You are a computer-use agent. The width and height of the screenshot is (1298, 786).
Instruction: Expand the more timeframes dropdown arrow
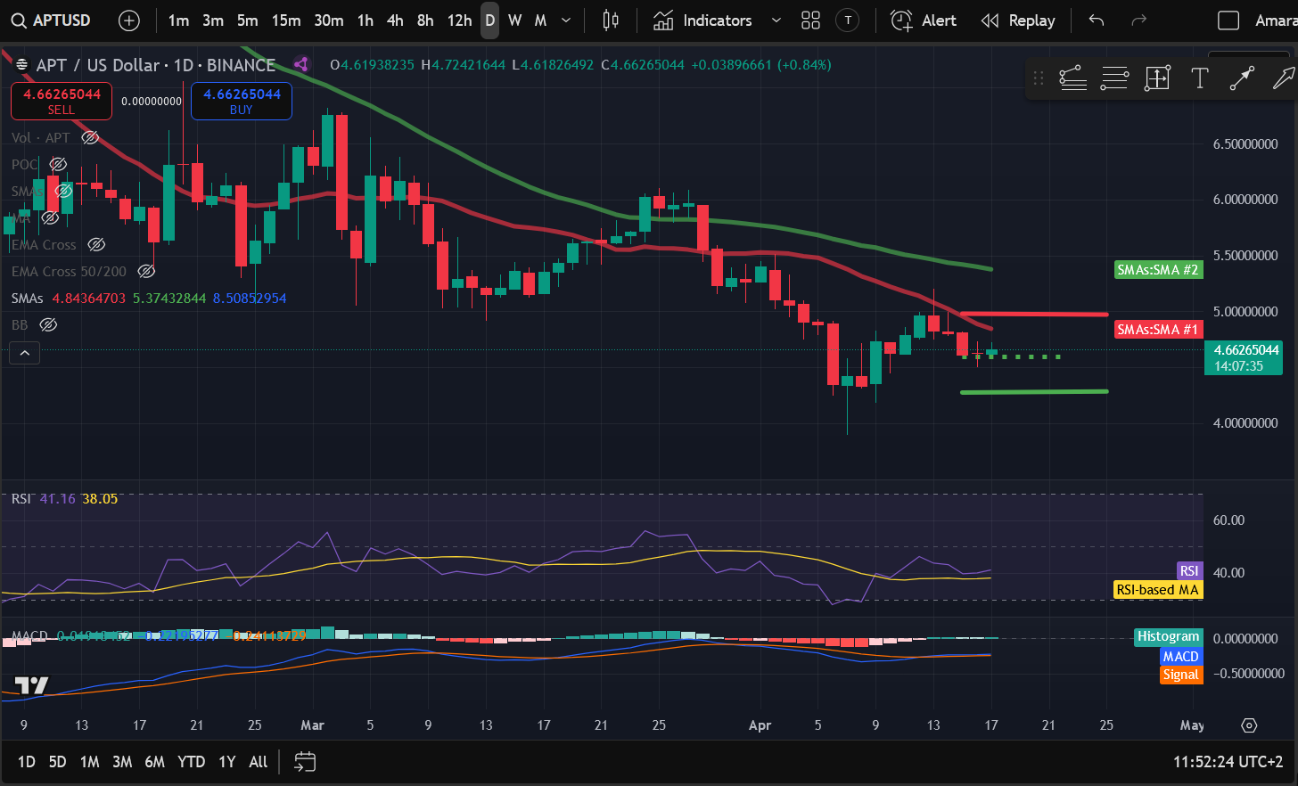pos(566,20)
